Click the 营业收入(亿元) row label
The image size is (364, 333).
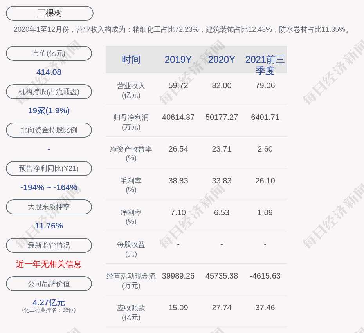131,90
